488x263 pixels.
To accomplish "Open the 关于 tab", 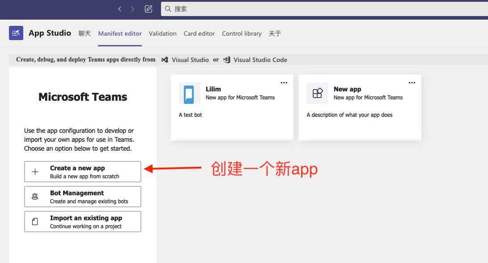I will tap(275, 33).
